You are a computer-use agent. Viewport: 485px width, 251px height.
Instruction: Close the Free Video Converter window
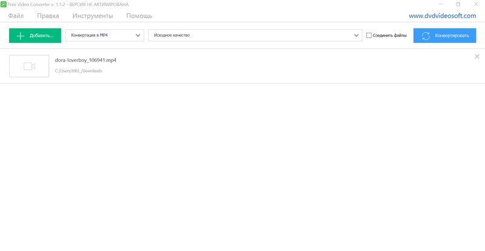[x=476, y=4]
